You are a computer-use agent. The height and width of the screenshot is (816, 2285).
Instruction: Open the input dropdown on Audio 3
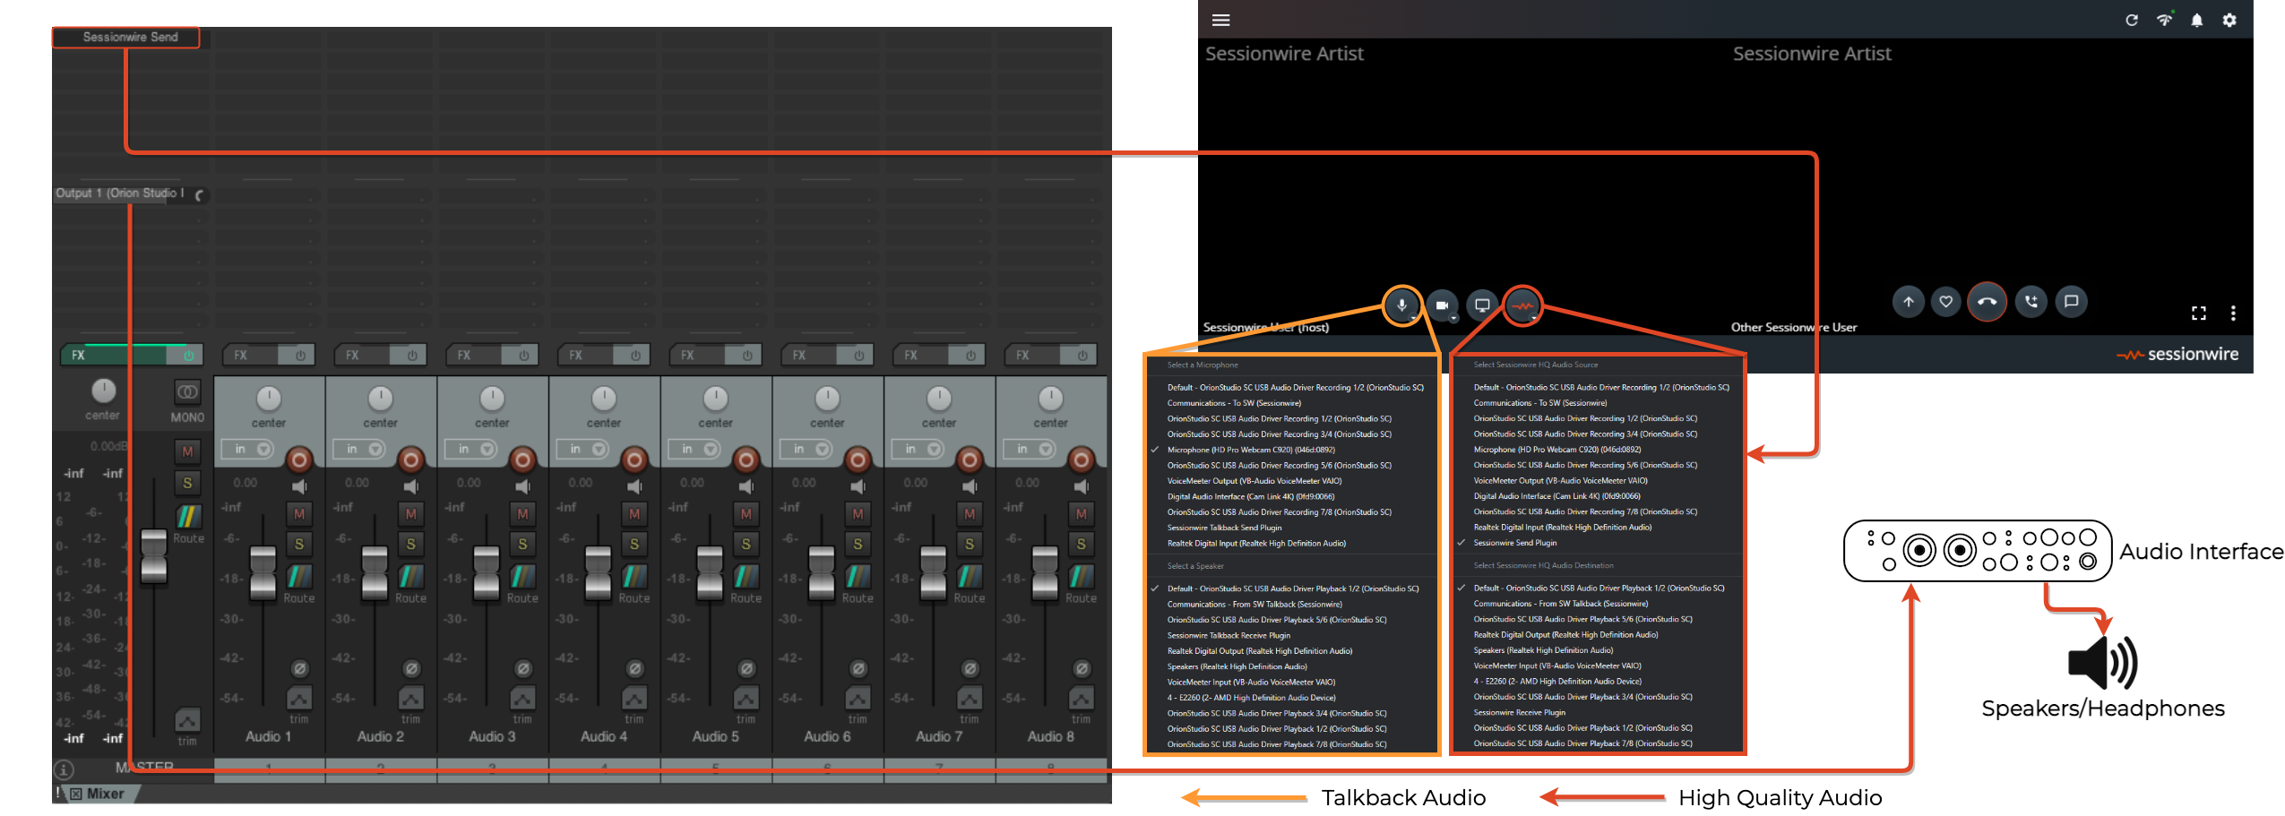(x=476, y=449)
